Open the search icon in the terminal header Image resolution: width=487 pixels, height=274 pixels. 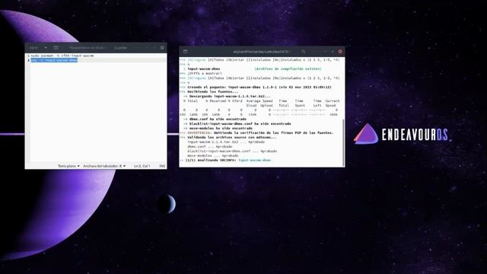pos(303,52)
